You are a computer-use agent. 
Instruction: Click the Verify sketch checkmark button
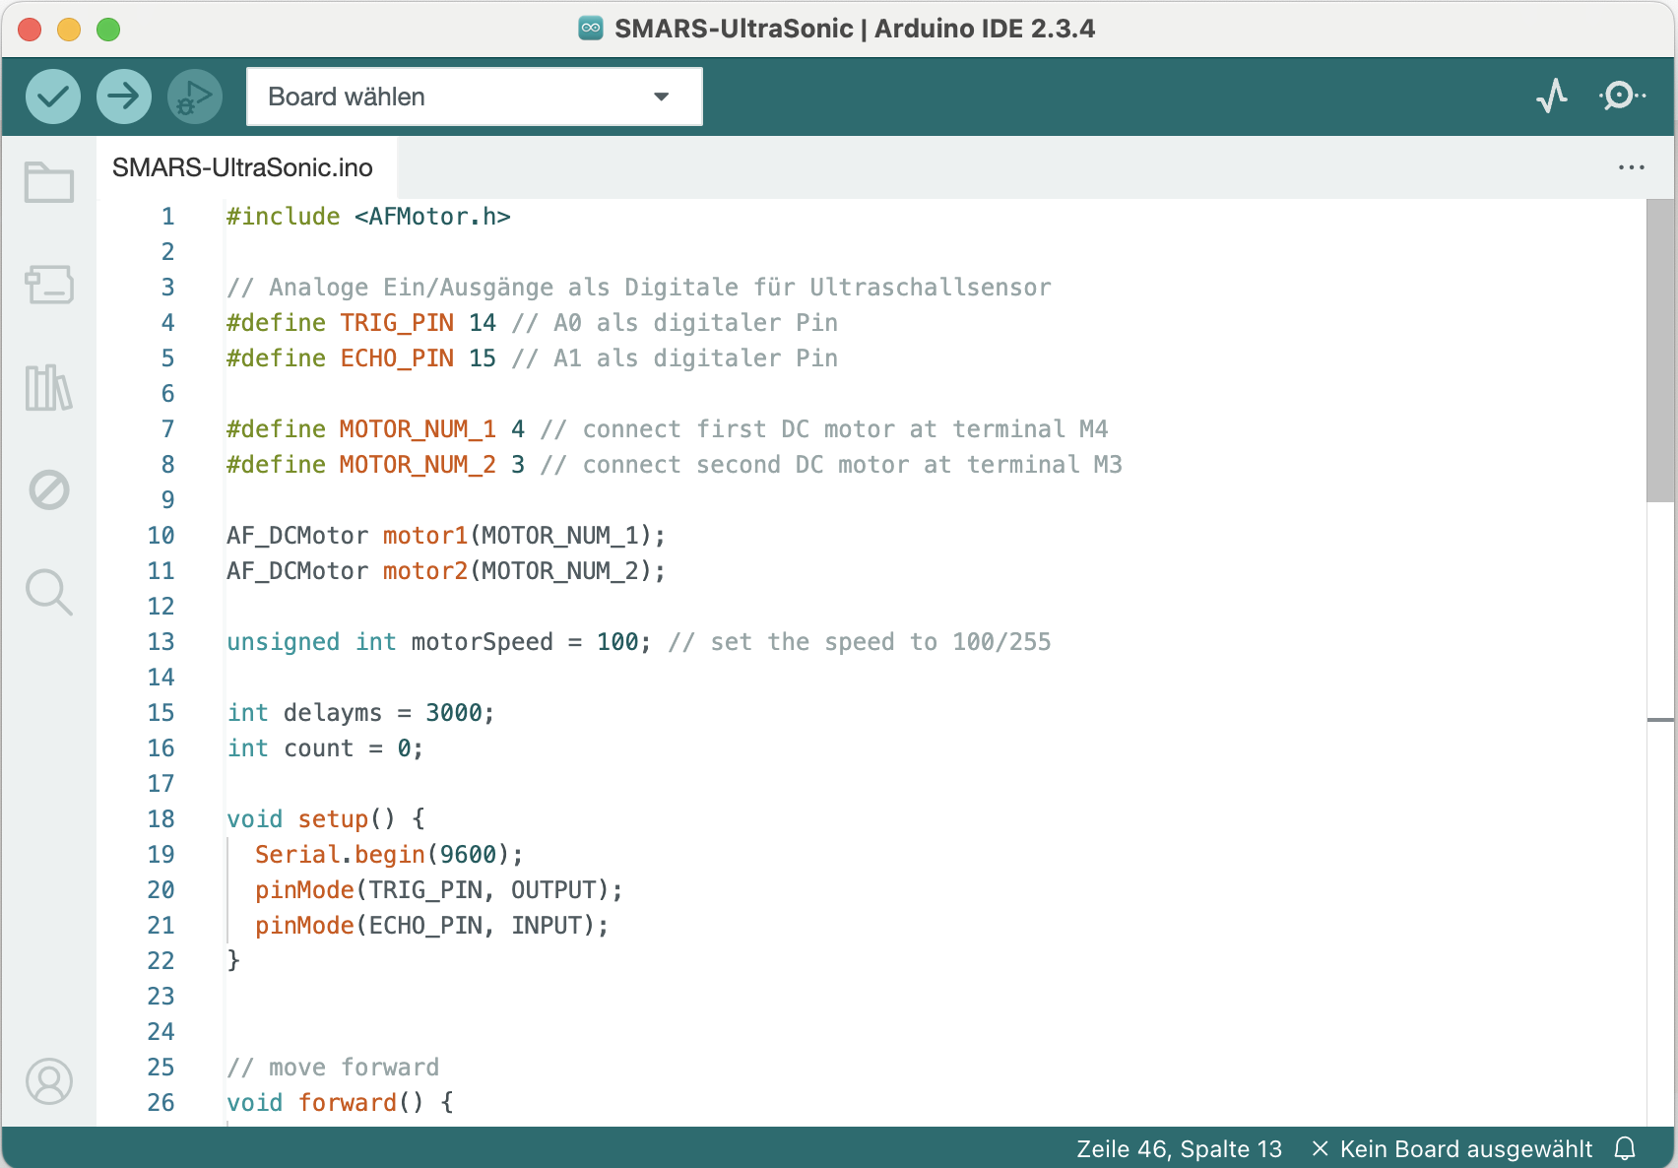coord(53,97)
